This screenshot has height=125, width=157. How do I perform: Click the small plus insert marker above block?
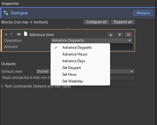(68, 27)
